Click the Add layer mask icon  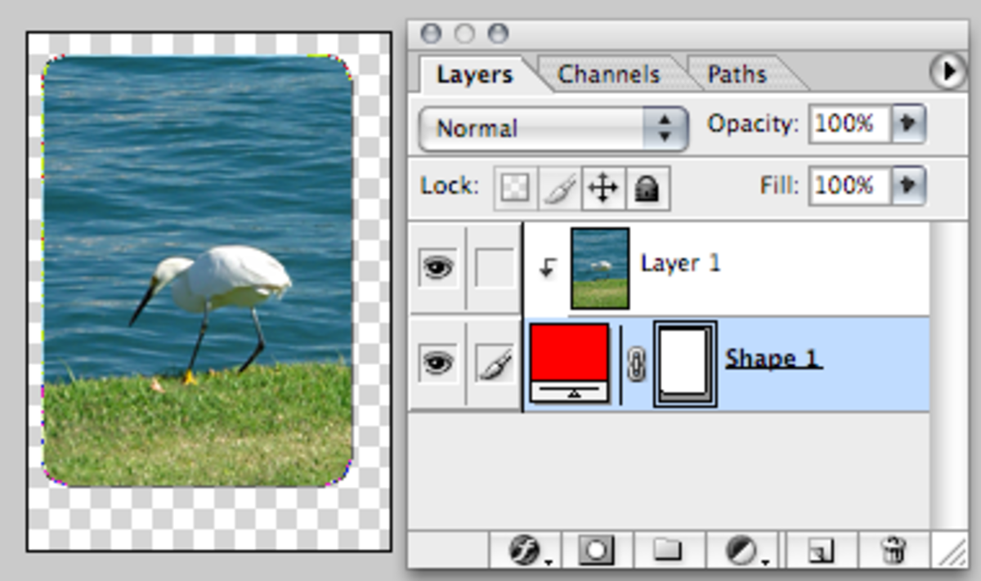596,552
